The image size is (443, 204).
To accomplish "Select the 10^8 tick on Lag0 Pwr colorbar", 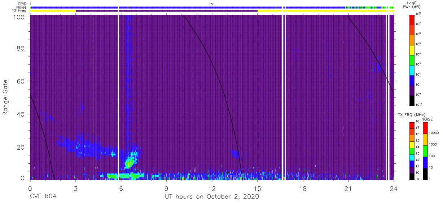I will [419, 14].
